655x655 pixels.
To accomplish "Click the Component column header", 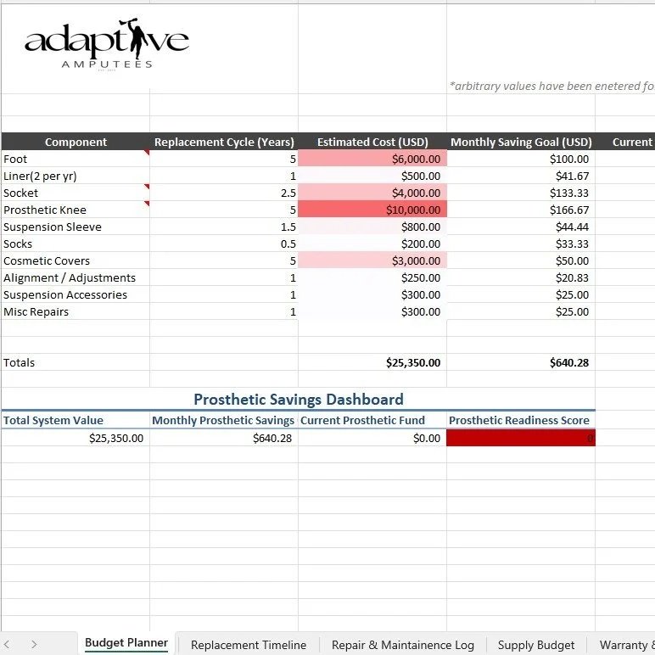I will (x=76, y=142).
